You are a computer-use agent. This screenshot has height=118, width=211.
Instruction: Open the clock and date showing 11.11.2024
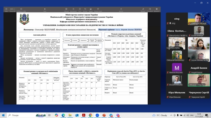[199, 115]
